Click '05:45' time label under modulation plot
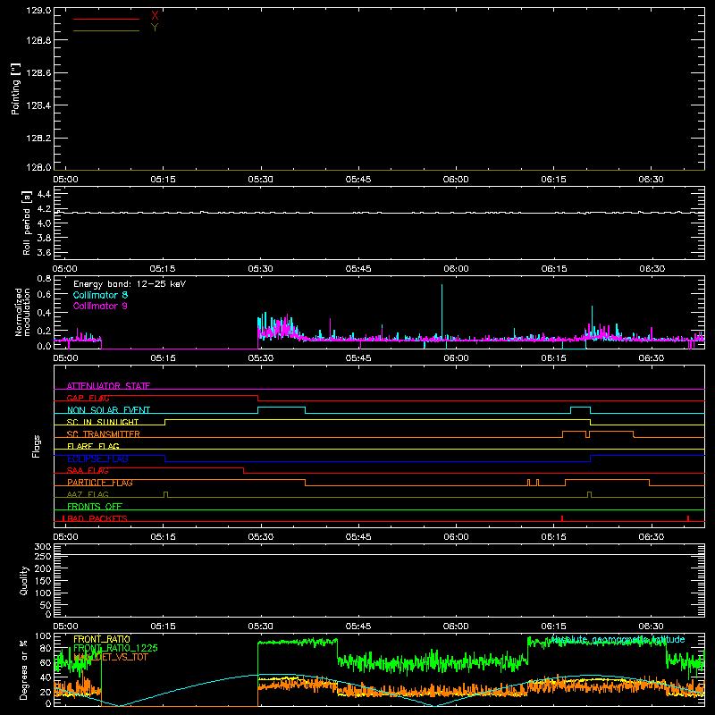Screen dimensions: 715x715 pos(358,358)
